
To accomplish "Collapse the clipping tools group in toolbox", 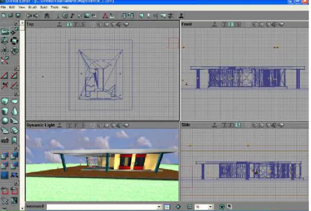I will pyautogui.click(x=17, y=68).
